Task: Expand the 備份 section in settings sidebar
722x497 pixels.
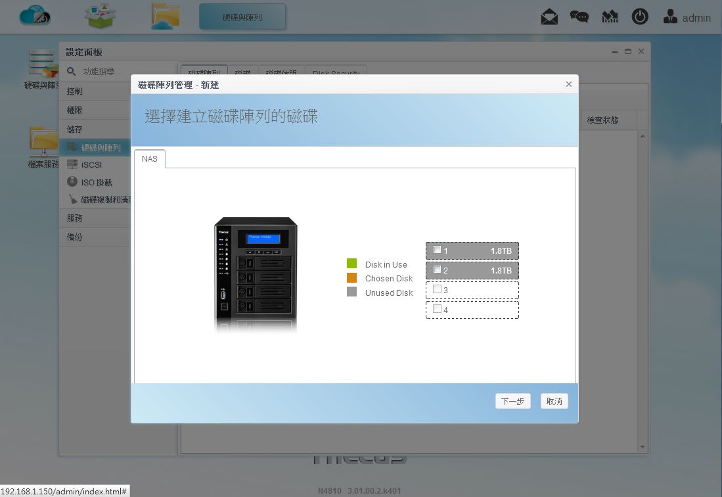Action: (x=95, y=237)
